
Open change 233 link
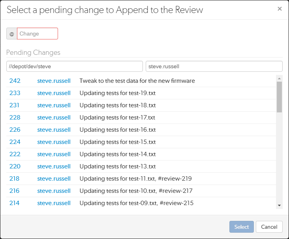15,93
